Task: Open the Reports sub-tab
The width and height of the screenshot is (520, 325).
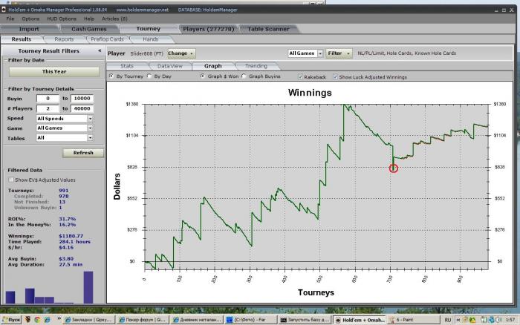Action: (64, 39)
